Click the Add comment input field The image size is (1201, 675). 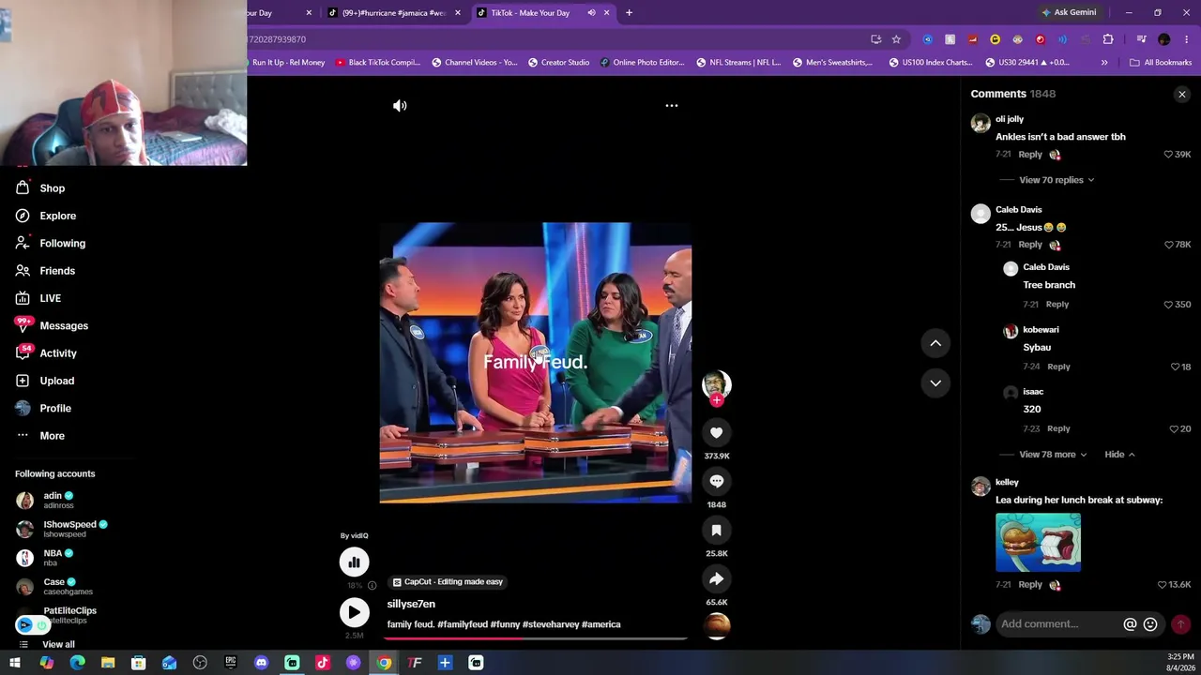tap(1057, 624)
